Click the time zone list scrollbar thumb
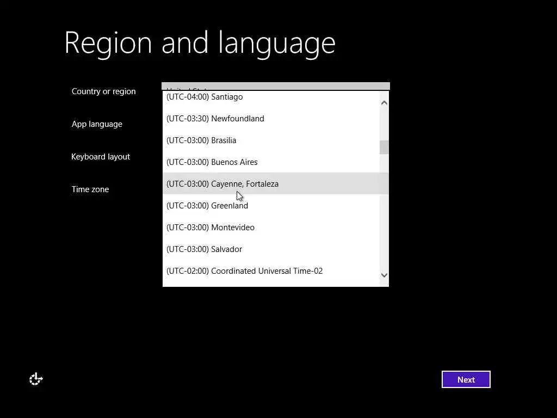Viewport: 557px width, 418px height. coord(384,147)
